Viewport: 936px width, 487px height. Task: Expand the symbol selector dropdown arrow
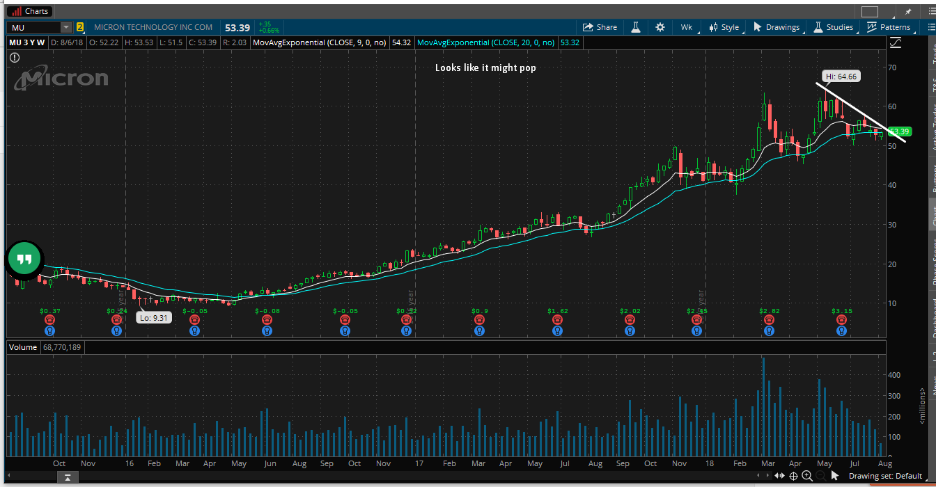click(67, 27)
